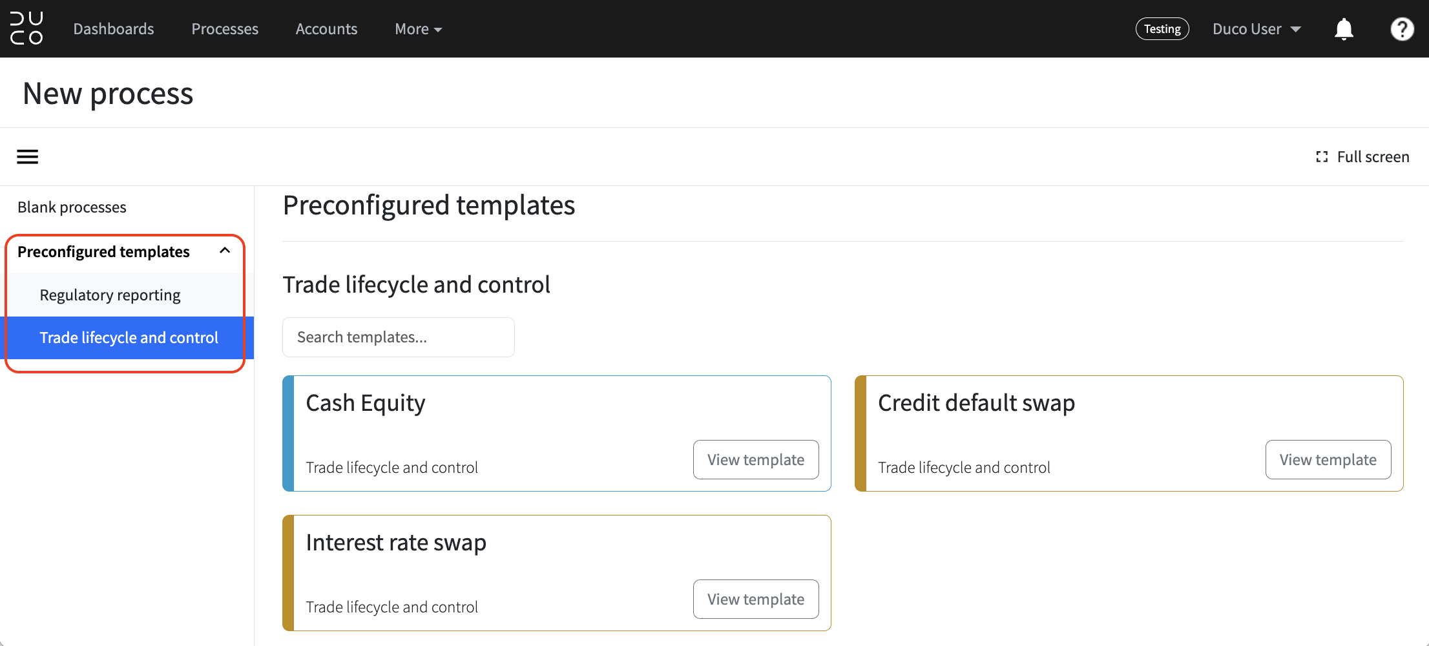View the Credit default swap template

pos(1328,460)
